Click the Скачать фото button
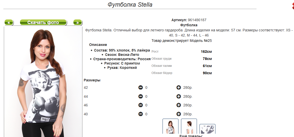294x137 pixels. tap(43, 22)
